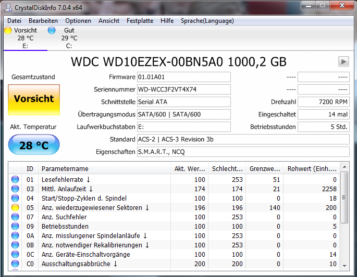Click the scroll down arrow of the SMART list

click(344, 266)
